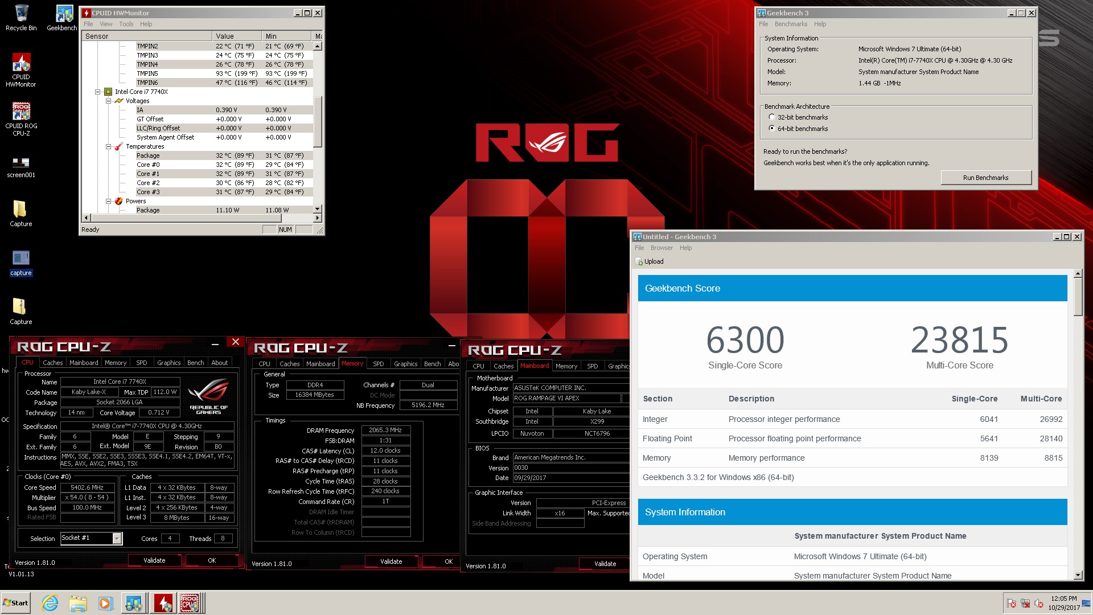
Task: Switch to HWMonitor taskbar button
Action: point(164,603)
